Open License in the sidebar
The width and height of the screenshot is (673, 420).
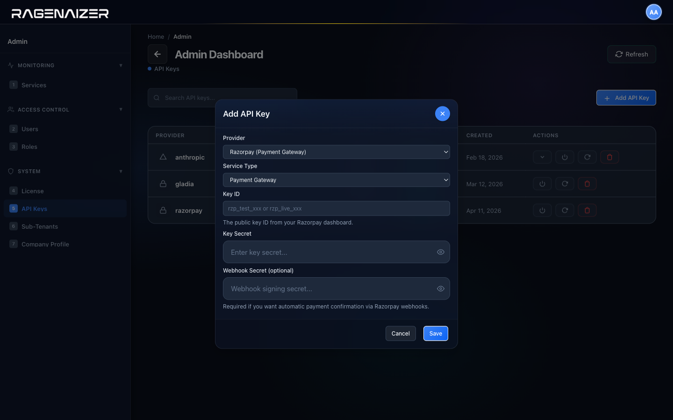tap(65, 191)
